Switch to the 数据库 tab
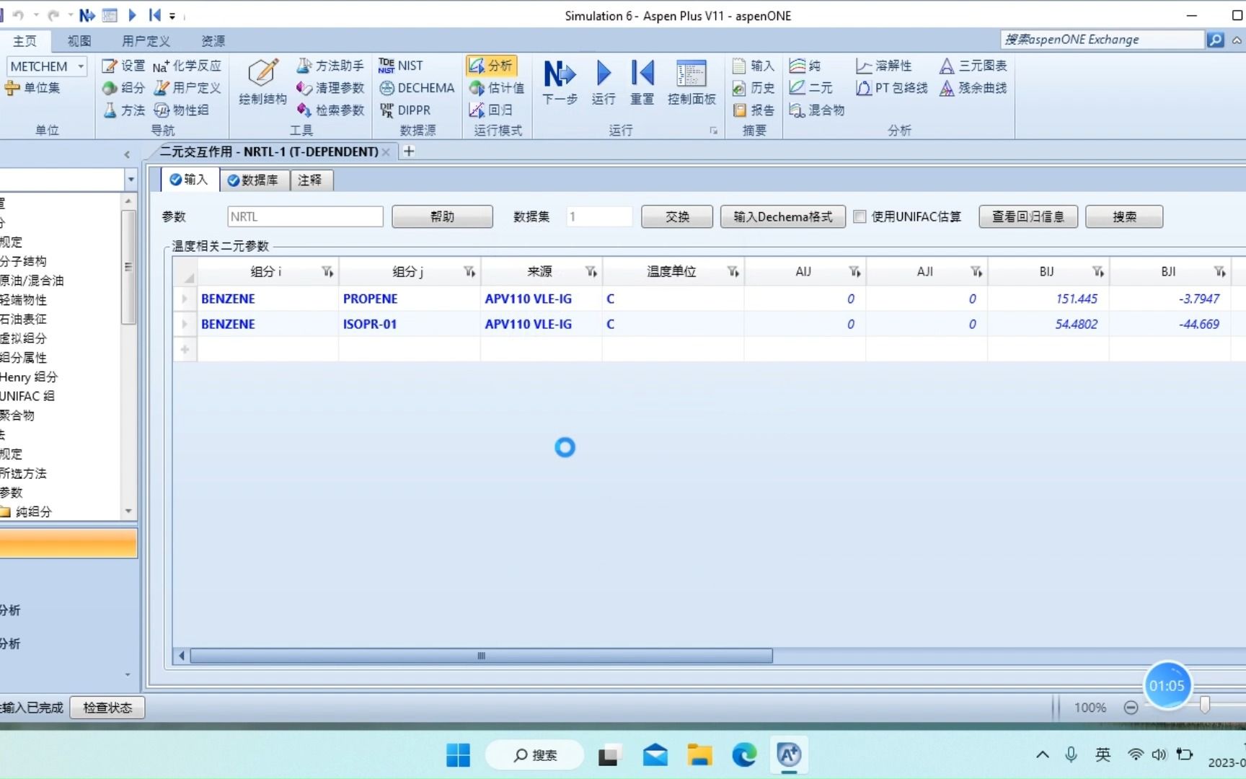This screenshot has width=1246, height=779. (x=254, y=180)
